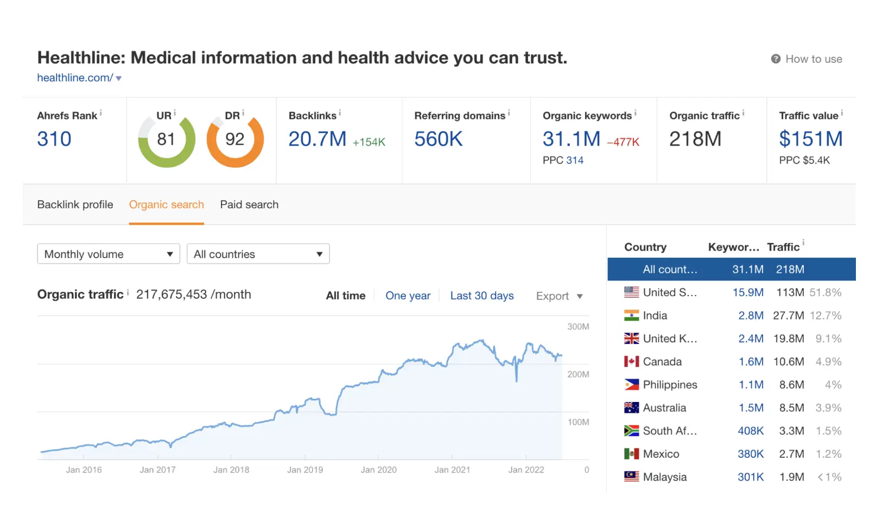Open the healthline.com/ link
Screen dimensions: 889x524
click(75, 78)
